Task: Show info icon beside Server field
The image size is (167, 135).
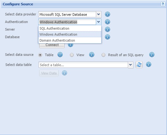Action: (108, 29)
